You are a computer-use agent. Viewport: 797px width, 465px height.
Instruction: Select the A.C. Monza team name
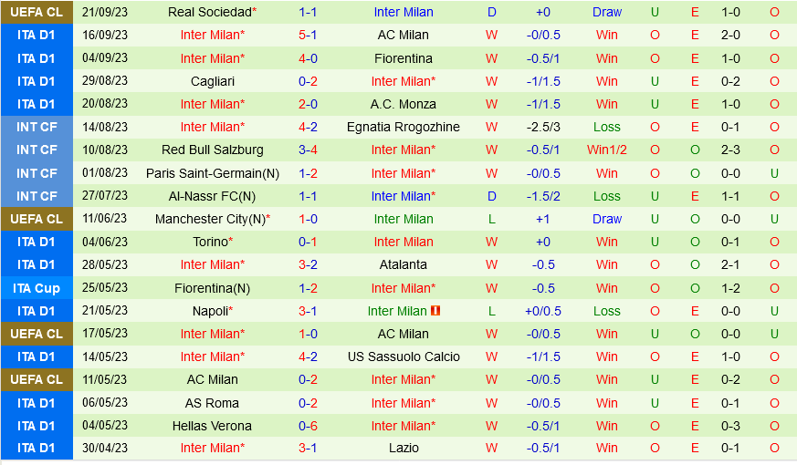(404, 104)
